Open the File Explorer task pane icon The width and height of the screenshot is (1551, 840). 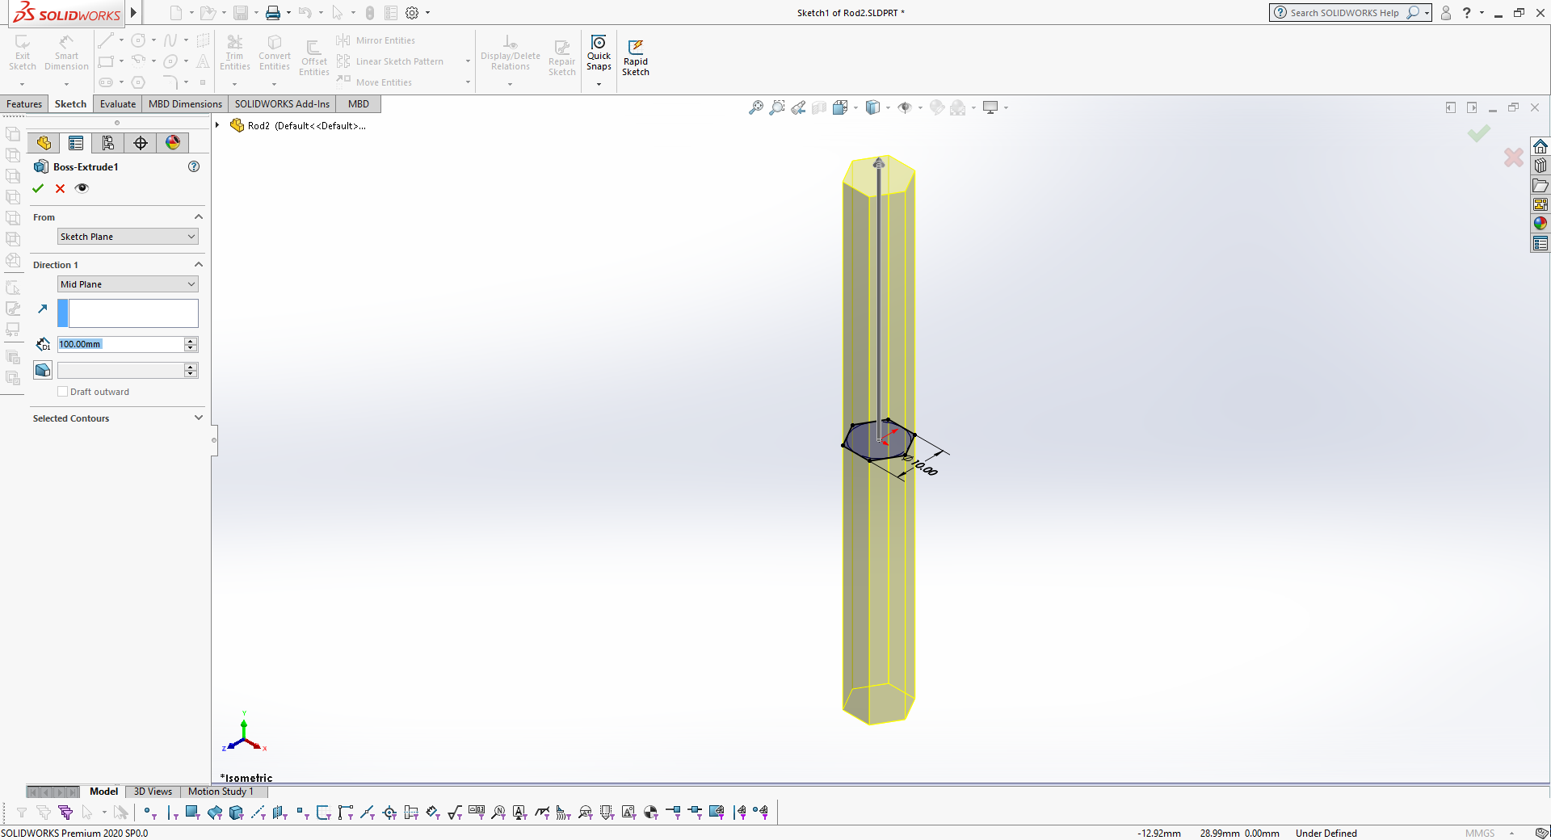pos(1540,185)
